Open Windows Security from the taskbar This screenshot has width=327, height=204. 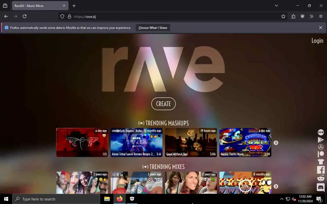tap(132, 199)
